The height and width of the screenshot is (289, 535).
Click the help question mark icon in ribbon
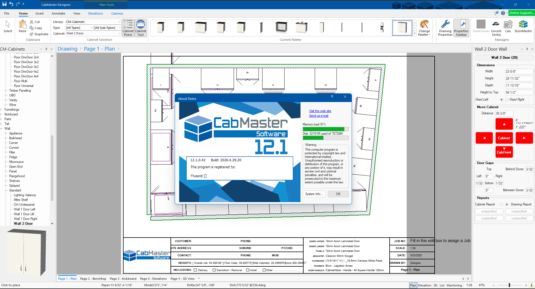pos(503,13)
